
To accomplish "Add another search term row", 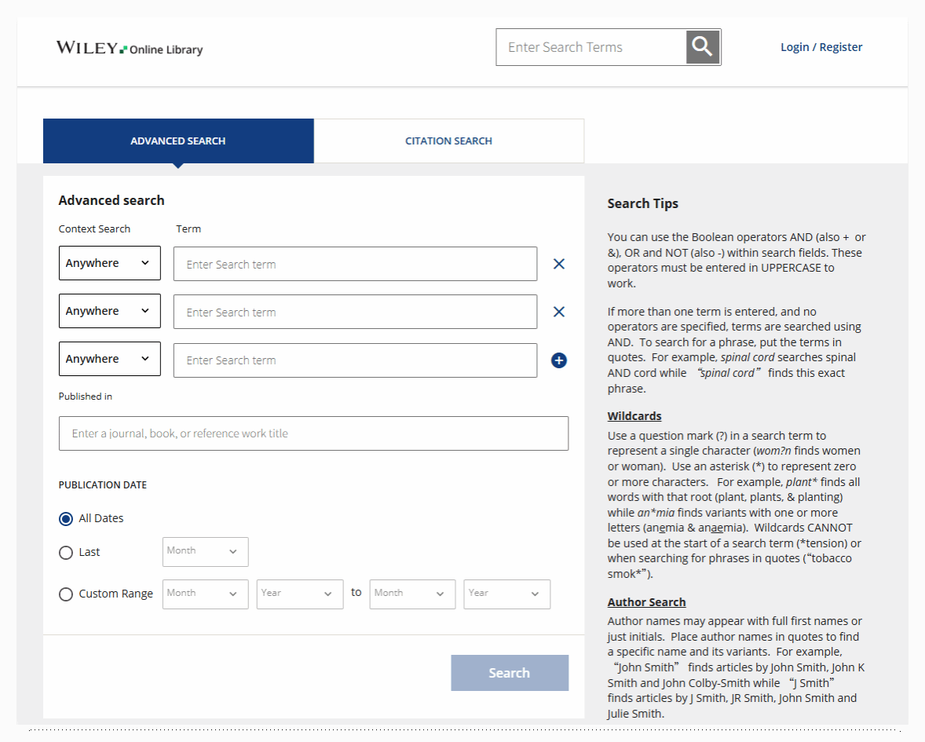I will tap(559, 360).
